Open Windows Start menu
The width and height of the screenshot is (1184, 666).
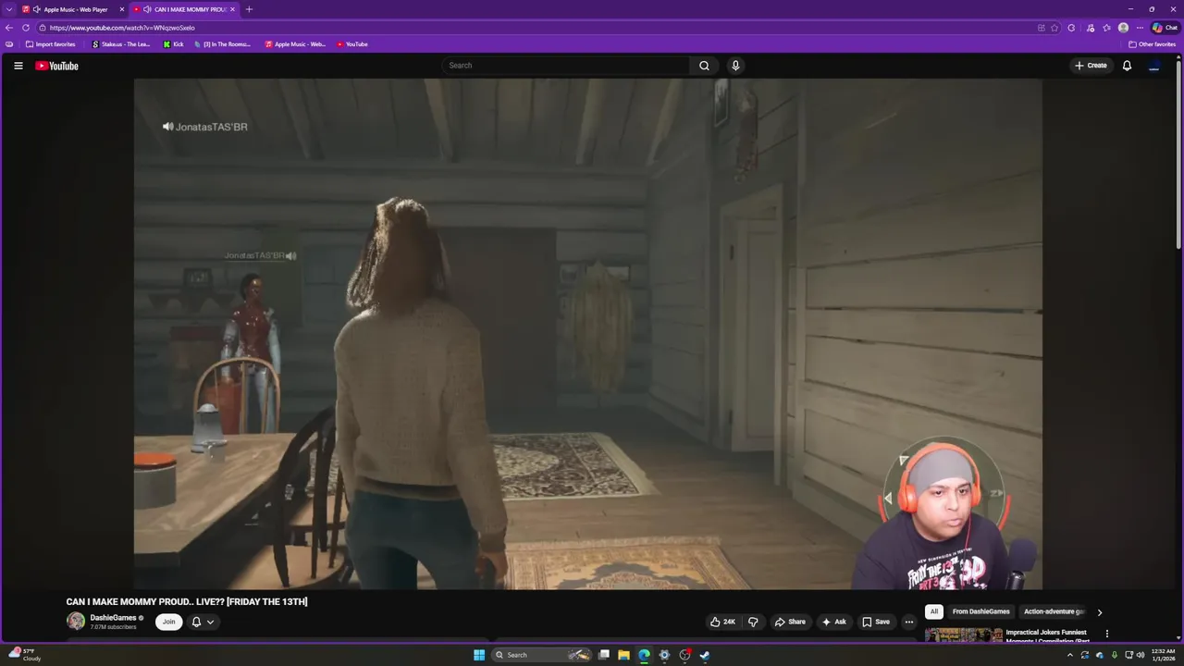click(479, 655)
